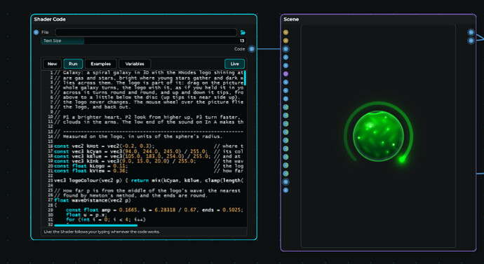Click the File input port on Shader Code
The image size is (484, 264).
tap(36, 32)
